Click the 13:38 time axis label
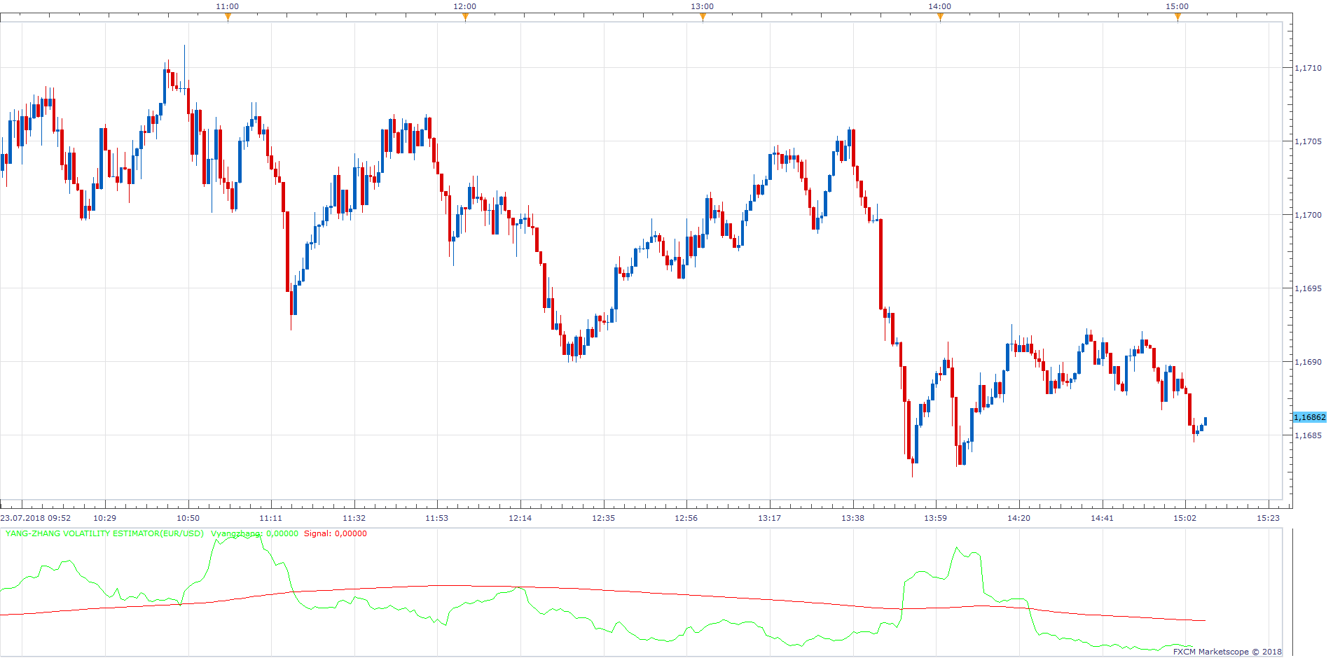This screenshot has height=658, width=1333. (x=852, y=518)
